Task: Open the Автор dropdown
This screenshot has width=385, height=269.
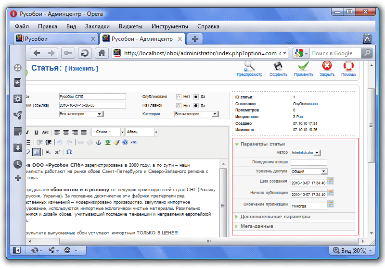Action: [306, 153]
